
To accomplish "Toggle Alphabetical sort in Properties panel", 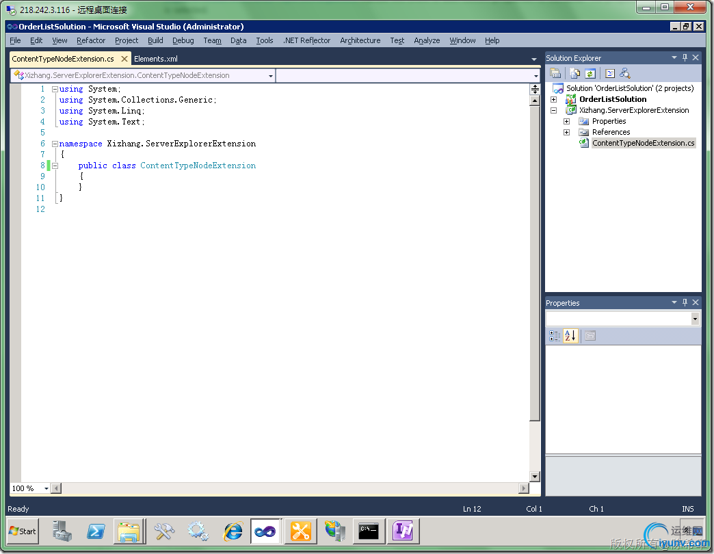I will click(570, 336).
